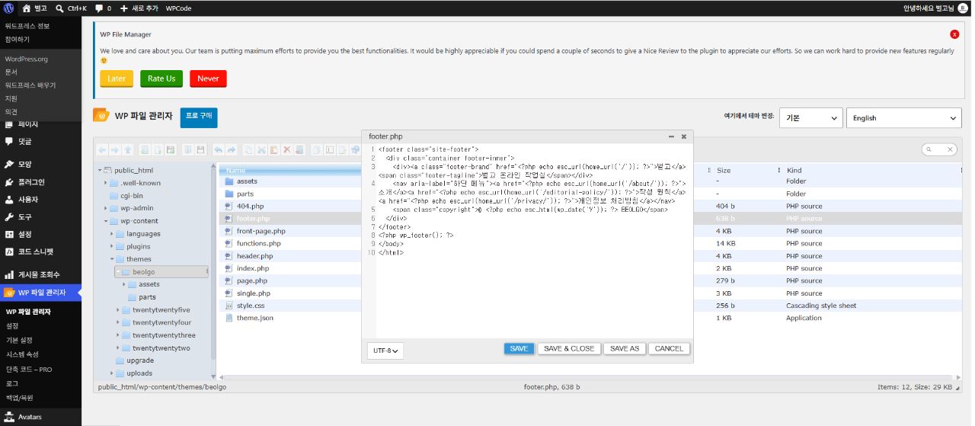Click the download toolbar icon

pos(200,150)
